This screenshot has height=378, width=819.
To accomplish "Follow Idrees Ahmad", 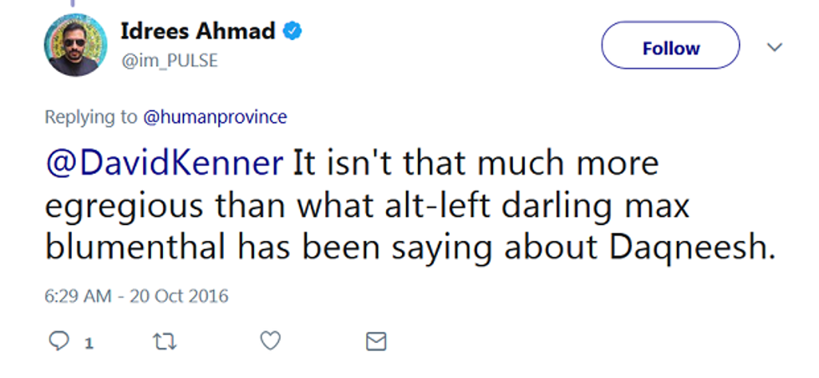I will (x=670, y=46).
